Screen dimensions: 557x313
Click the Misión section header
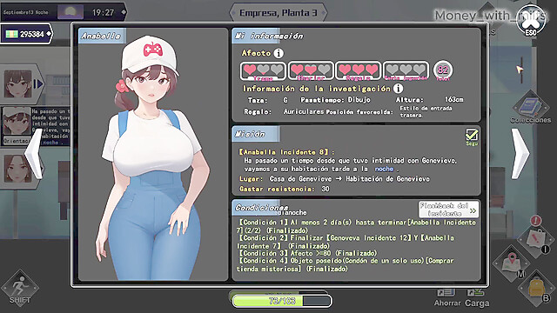click(255, 134)
